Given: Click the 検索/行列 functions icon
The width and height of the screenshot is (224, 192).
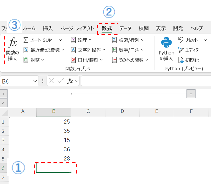Looking at the screenshot, I should (114, 40).
